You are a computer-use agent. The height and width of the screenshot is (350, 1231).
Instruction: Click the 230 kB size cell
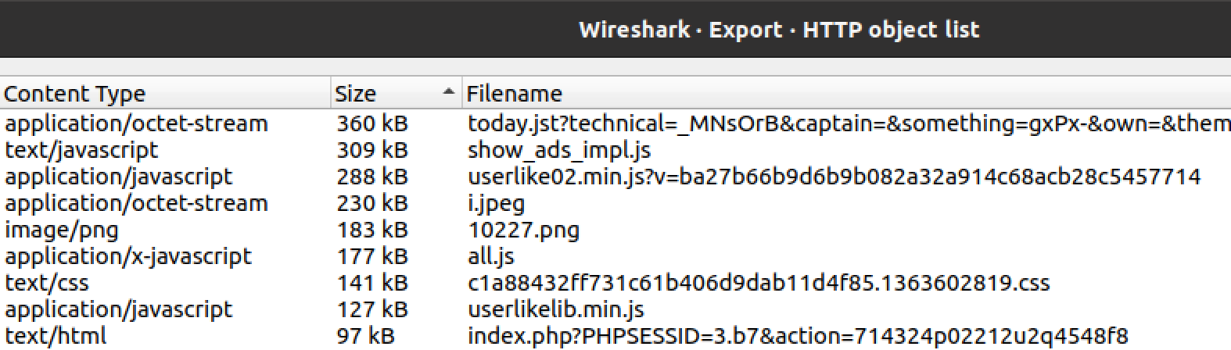372,203
